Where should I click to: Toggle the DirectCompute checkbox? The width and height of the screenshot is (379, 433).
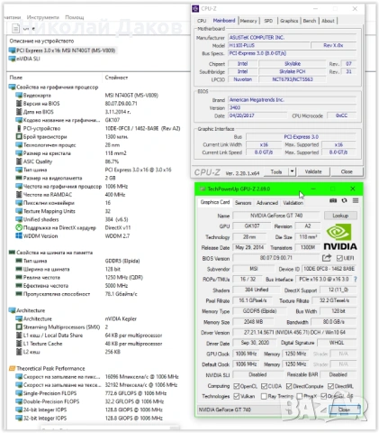(289, 386)
